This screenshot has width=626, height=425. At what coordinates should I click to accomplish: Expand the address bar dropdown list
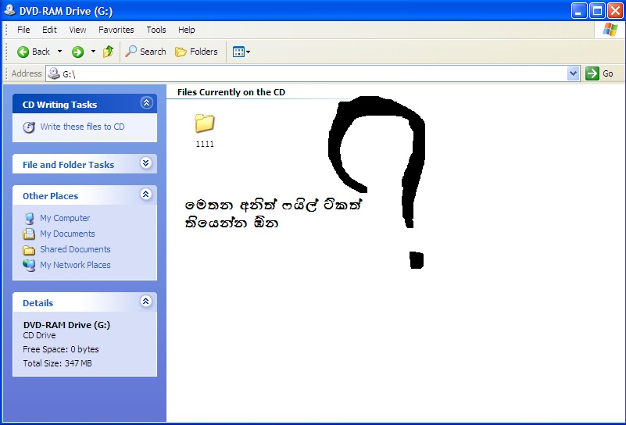(x=574, y=73)
